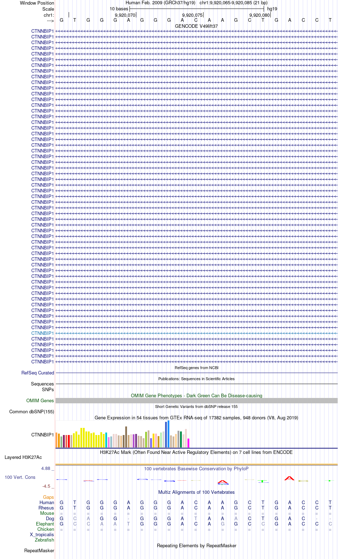338x559 pixels.
Task: Click the RefSeq genes from NCBI title
Action: (x=196, y=368)
